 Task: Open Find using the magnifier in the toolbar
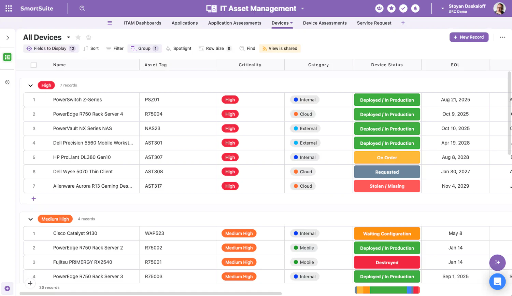coord(242,48)
